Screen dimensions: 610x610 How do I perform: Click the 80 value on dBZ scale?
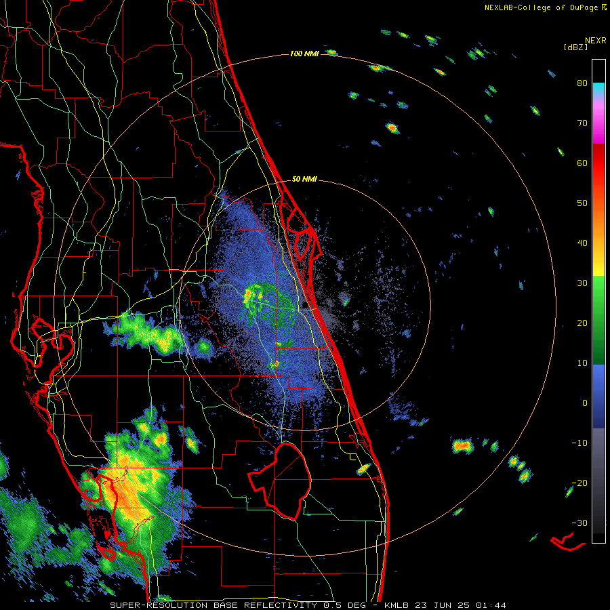click(x=582, y=83)
